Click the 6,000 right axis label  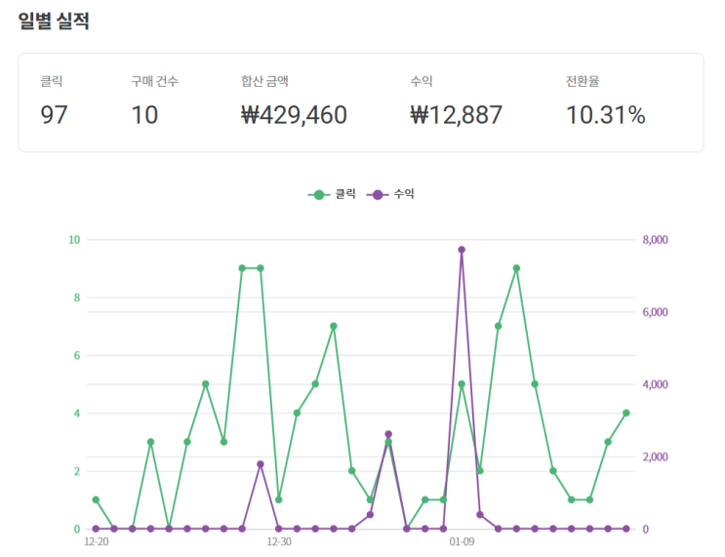(x=655, y=312)
